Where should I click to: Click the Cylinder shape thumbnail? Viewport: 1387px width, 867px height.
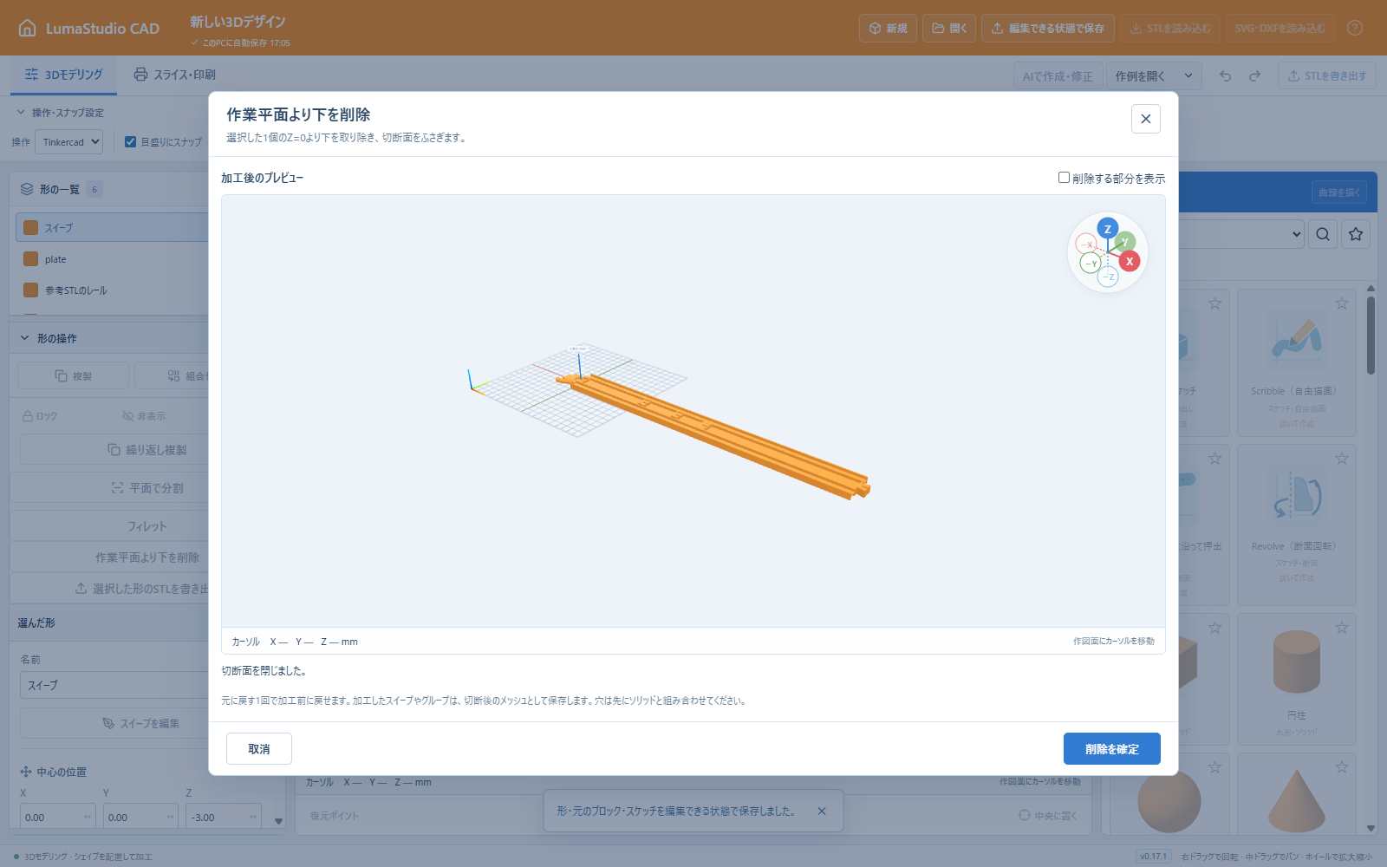pos(1297,662)
